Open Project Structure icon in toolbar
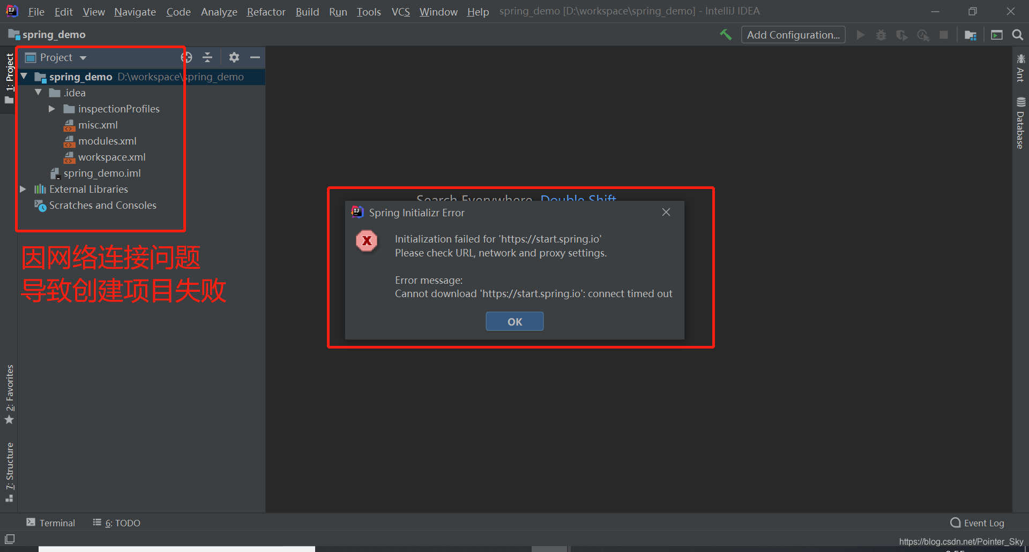The width and height of the screenshot is (1029, 552). 971,35
